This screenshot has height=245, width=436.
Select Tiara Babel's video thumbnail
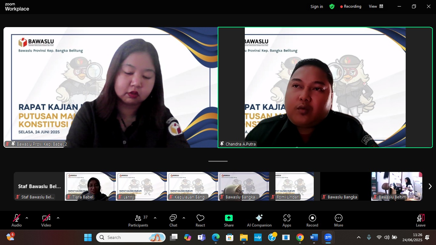[x=90, y=186]
